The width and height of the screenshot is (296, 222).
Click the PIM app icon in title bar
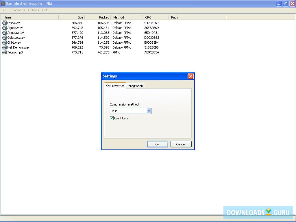(3, 3)
